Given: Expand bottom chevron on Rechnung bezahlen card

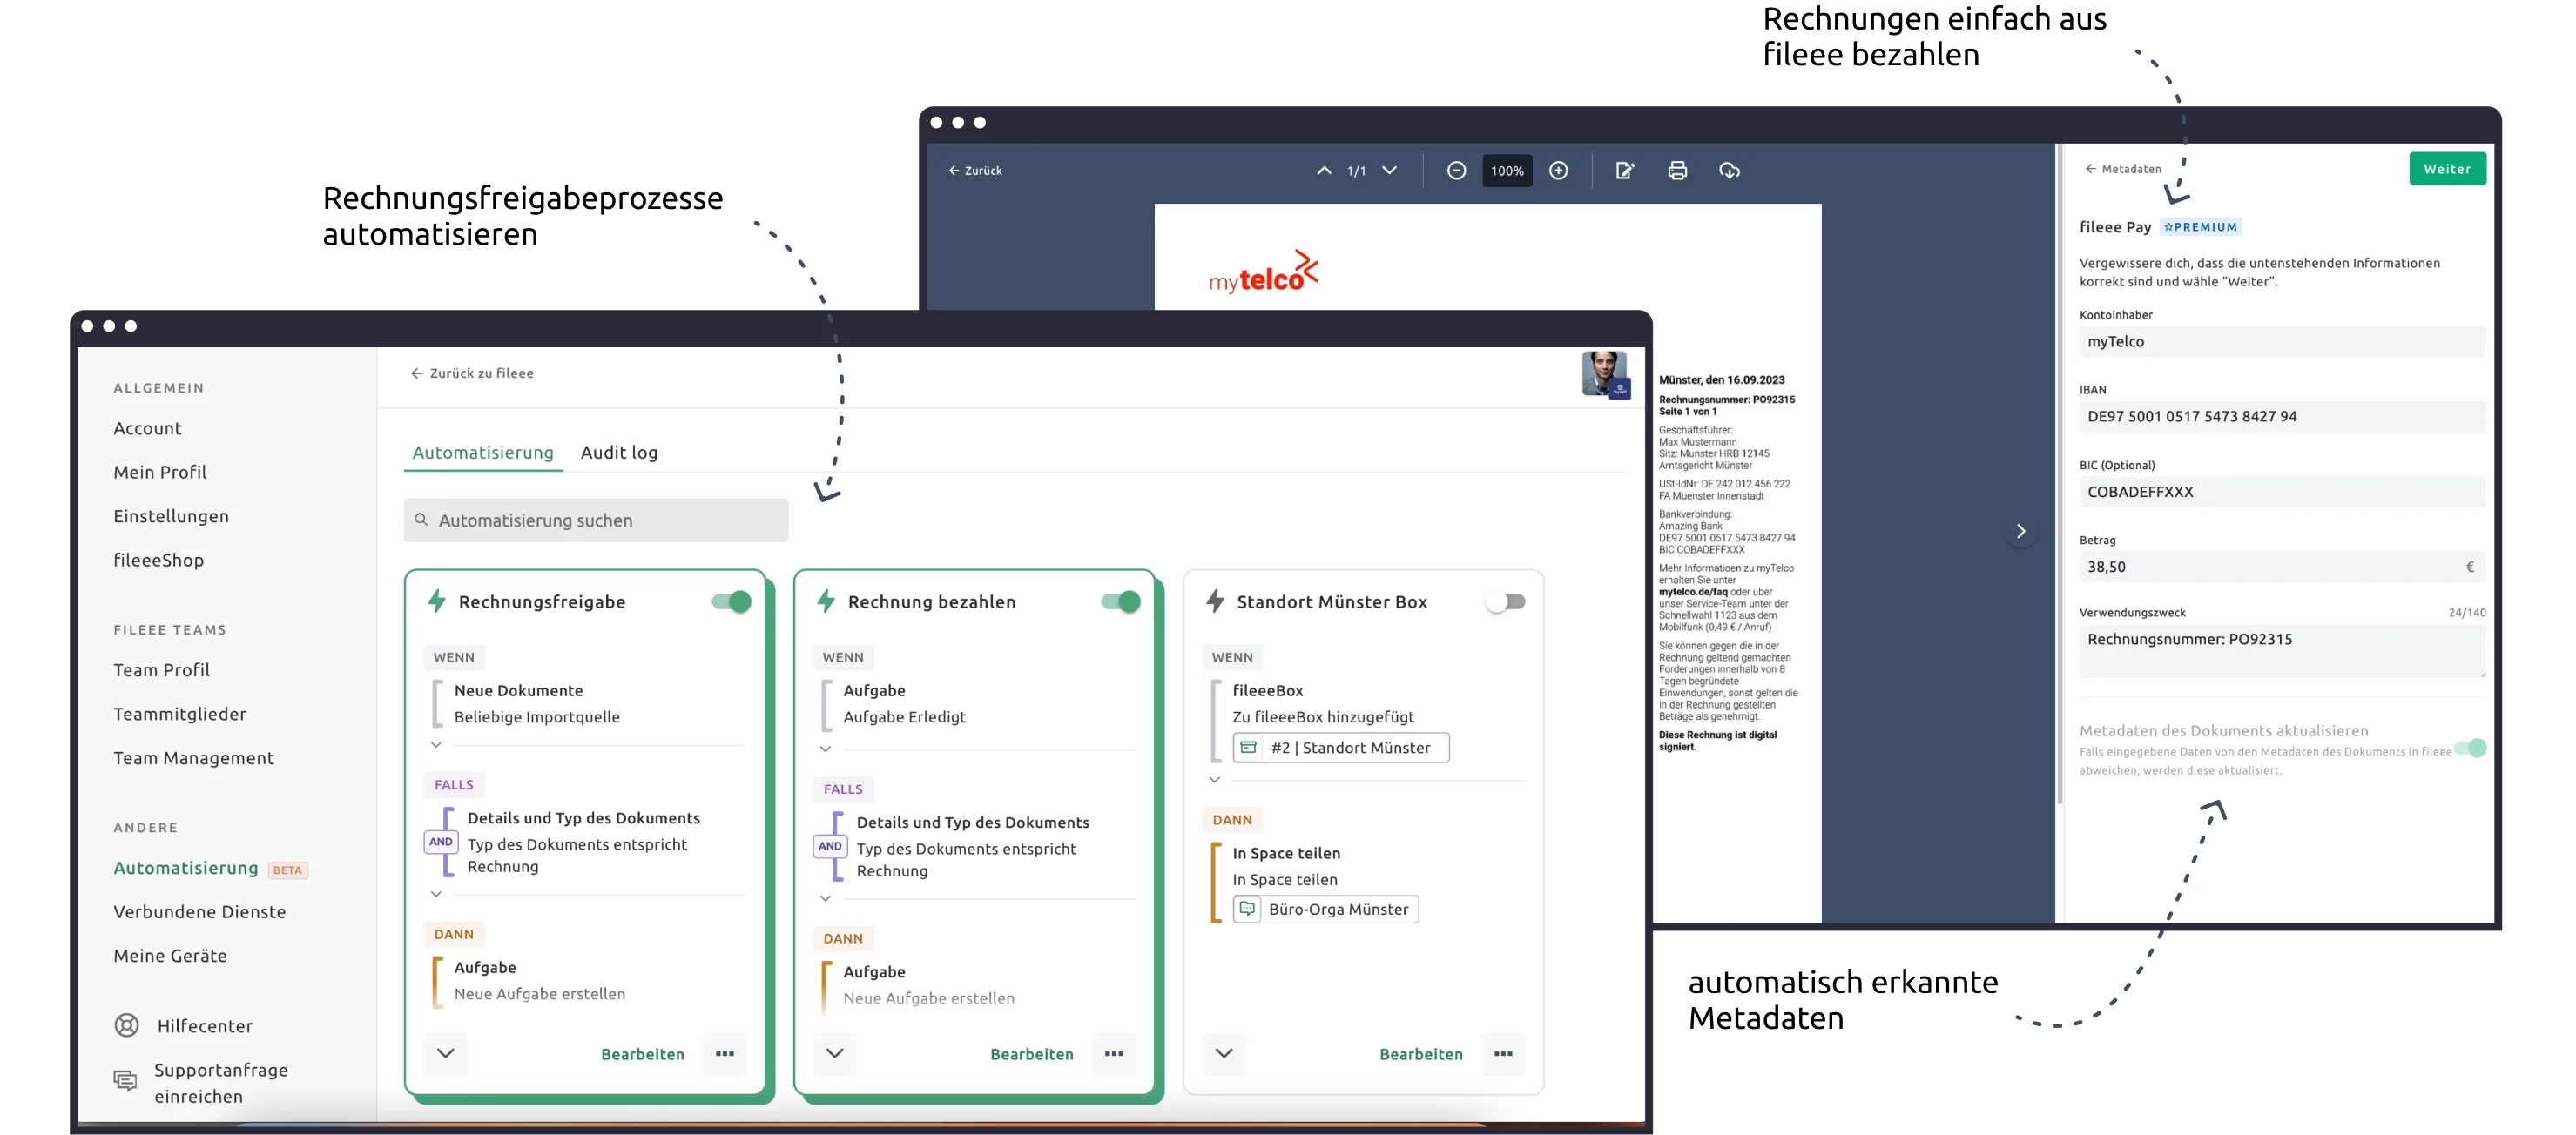Looking at the screenshot, I should click(835, 1053).
